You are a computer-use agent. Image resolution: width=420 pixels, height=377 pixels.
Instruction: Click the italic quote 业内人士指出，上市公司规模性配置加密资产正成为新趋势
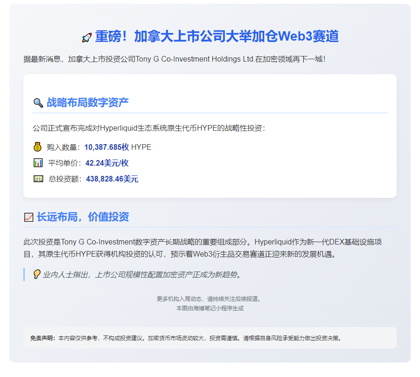pos(142,275)
